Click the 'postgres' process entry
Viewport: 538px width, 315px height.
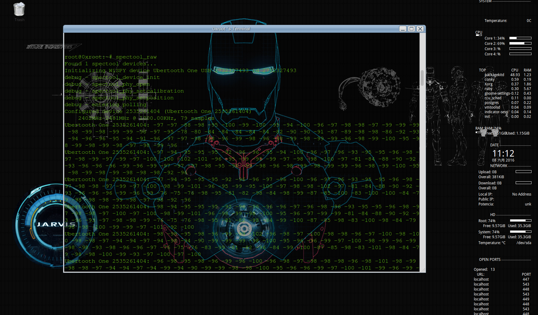coord(492,103)
